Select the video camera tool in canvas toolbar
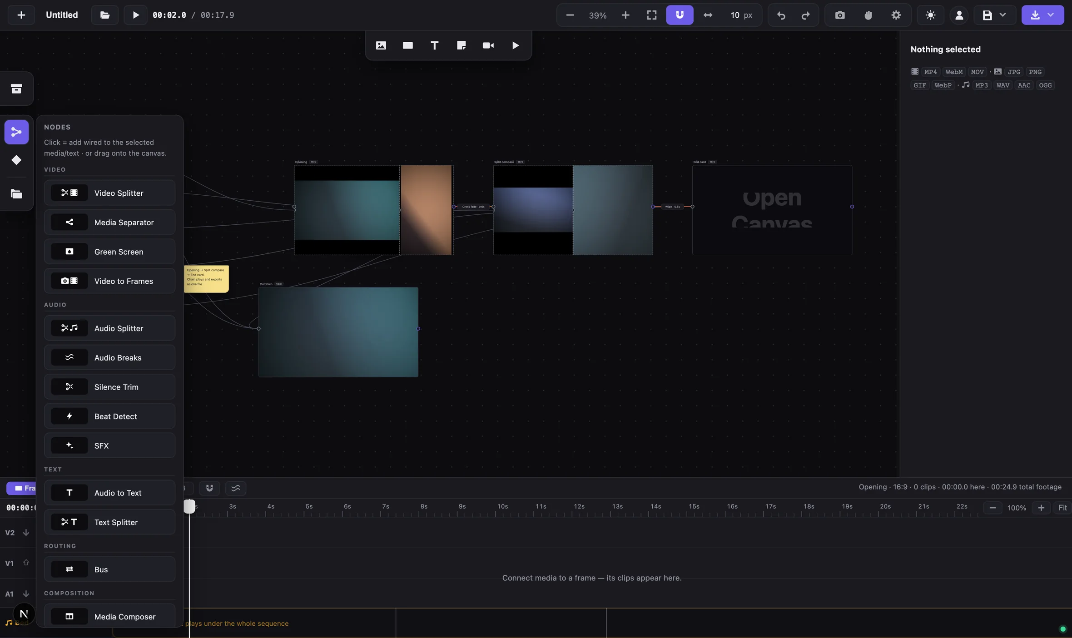 [x=488, y=45]
